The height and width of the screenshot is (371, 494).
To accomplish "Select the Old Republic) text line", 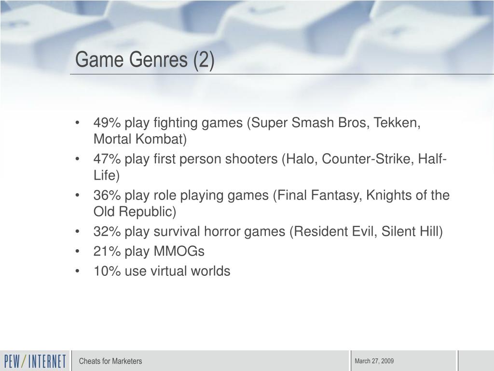I will click(x=135, y=212).
